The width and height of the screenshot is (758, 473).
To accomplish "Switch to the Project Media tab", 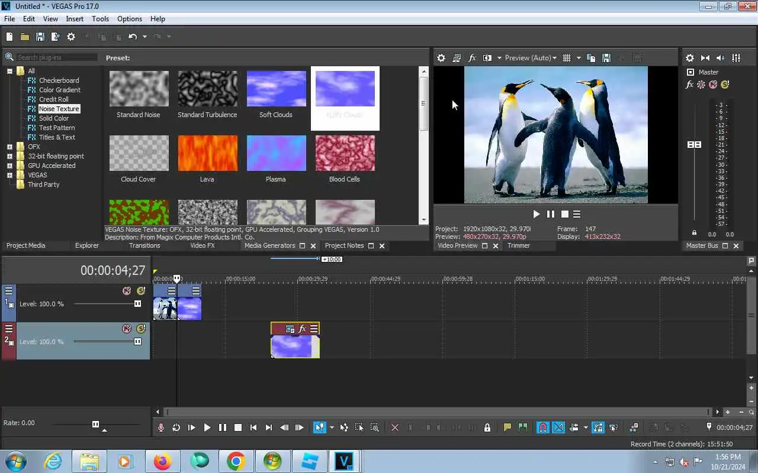I will 26,245.
